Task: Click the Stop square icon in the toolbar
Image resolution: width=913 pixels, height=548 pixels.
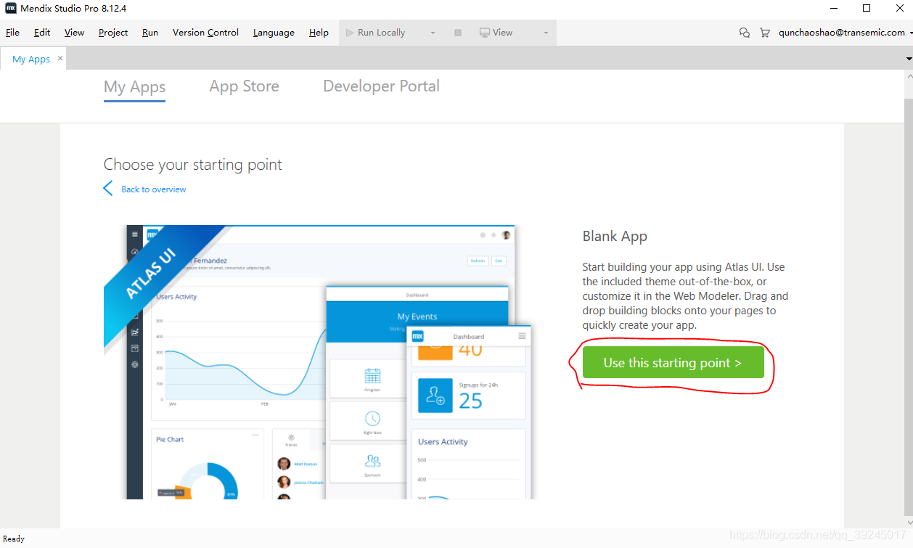Action: pyautogui.click(x=457, y=33)
